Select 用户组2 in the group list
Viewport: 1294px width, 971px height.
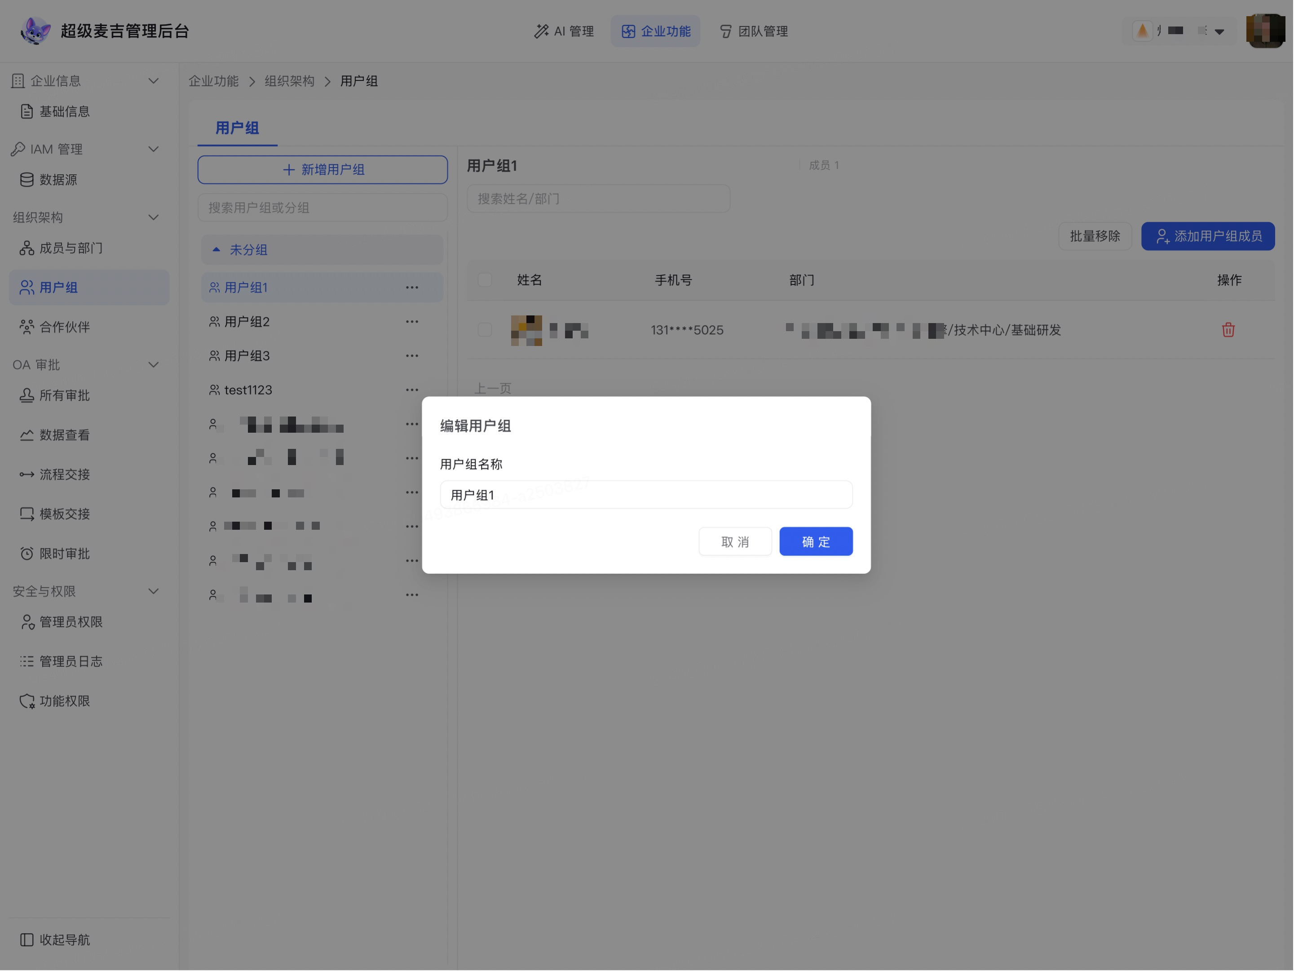pyautogui.click(x=322, y=321)
